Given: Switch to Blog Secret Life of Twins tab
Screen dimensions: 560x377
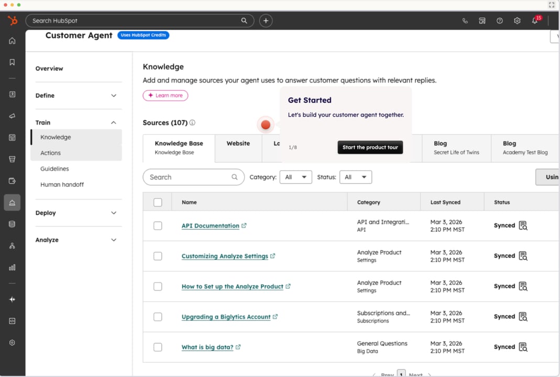Looking at the screenshot, I should (x=456, y=148).
